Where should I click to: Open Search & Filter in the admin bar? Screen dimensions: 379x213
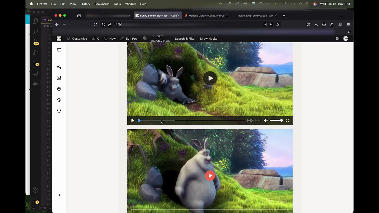point(185,38)
